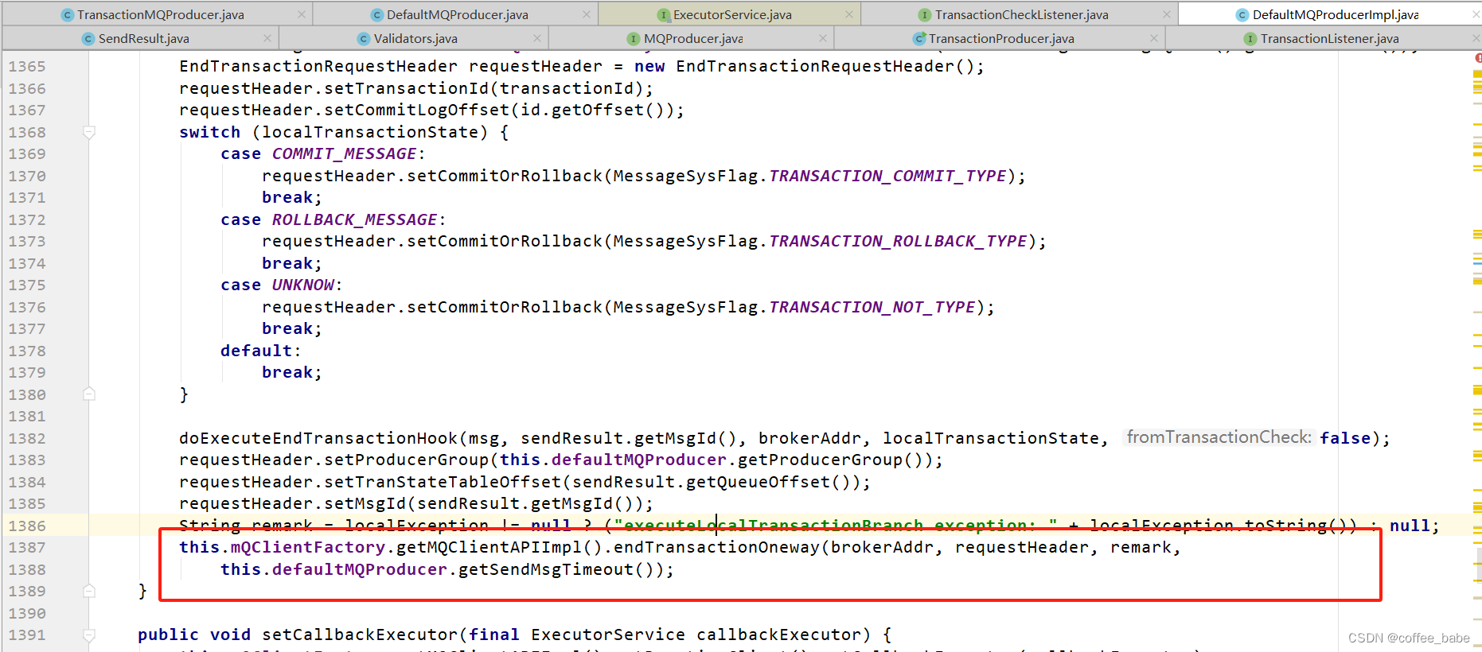
Task: Close the DefaultMQProducer.java tab
Action: click(587, 14)
